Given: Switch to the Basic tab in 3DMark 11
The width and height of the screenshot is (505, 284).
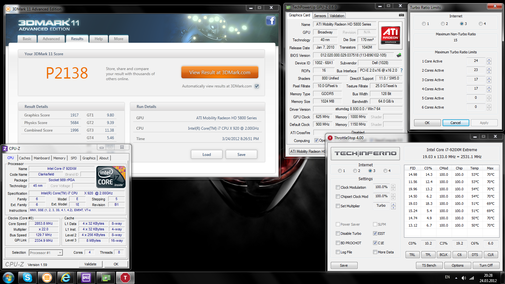Looking at the screenshot, I should 27,39.
